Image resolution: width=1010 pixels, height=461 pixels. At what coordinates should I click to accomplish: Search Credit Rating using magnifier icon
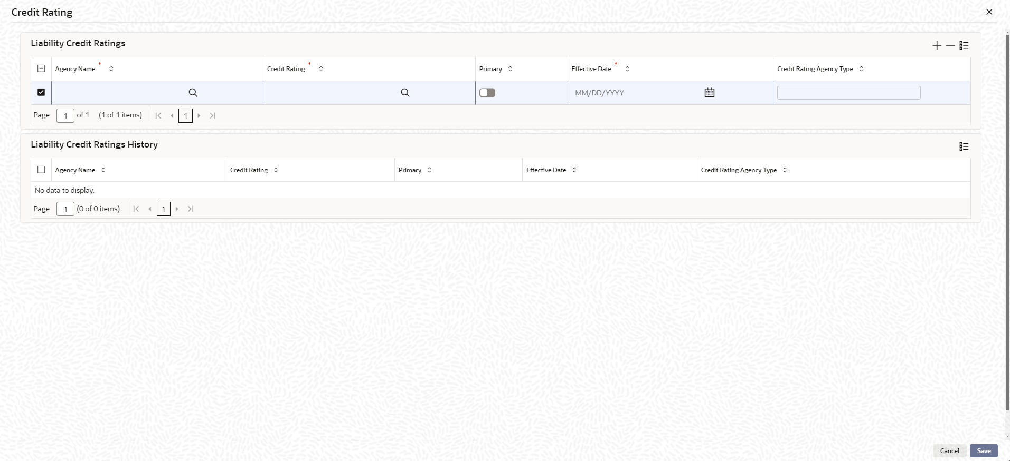tap(405, 93)
